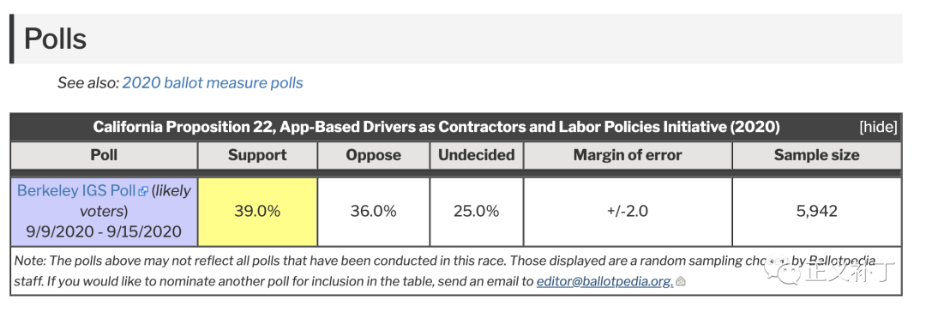This screenshot has width=926, height=312.
Task: Click the +/-2.0 margin of error cell
Action: pos(627,212)
